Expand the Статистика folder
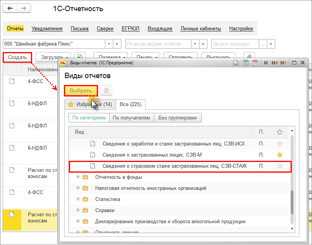The width and height of the screenshot is (312, 245). (x=78, y=199)
